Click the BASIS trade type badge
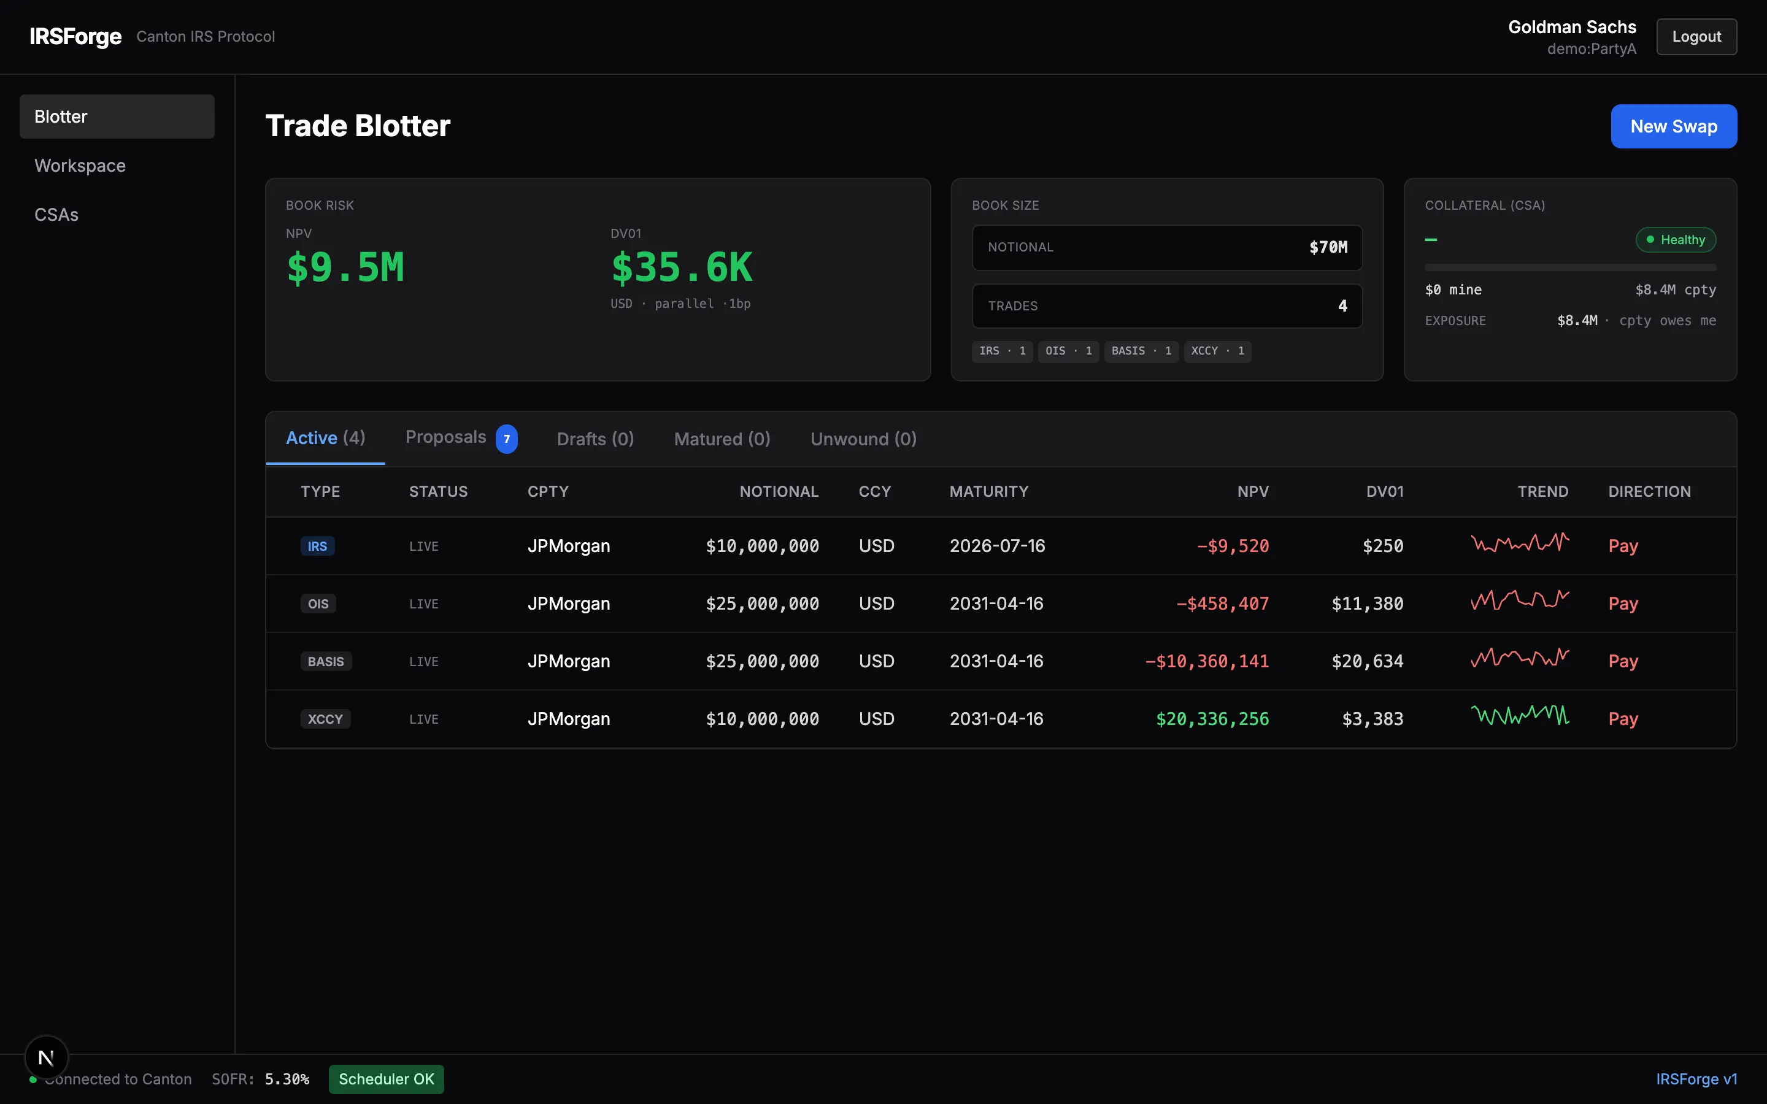Viewport: 1767px width, 1104px height. tap(326, 662)
